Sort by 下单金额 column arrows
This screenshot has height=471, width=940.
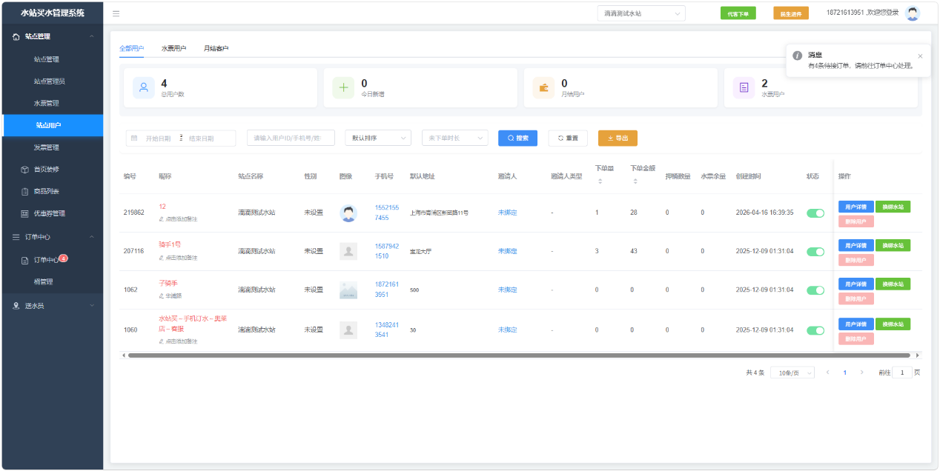coord(634,181)
